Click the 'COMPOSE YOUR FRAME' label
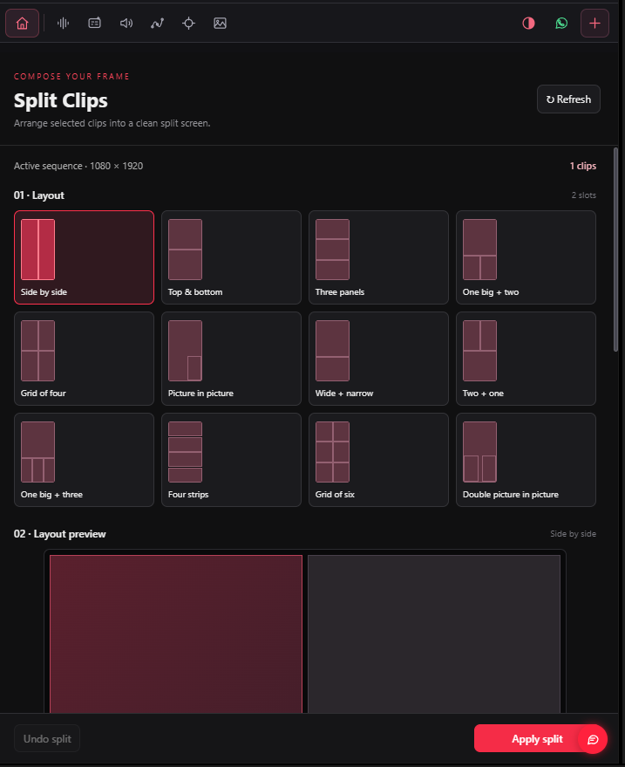 tap(71, 76)
